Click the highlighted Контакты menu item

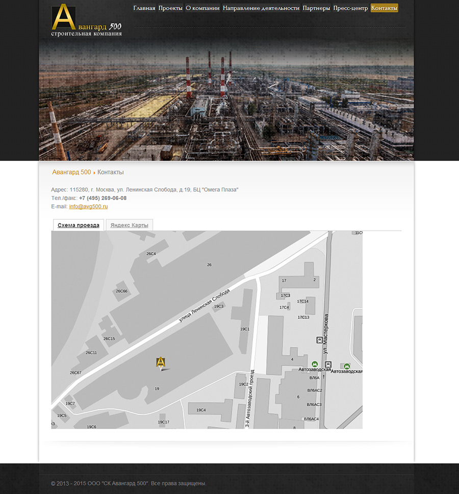(x=384, y=8)
